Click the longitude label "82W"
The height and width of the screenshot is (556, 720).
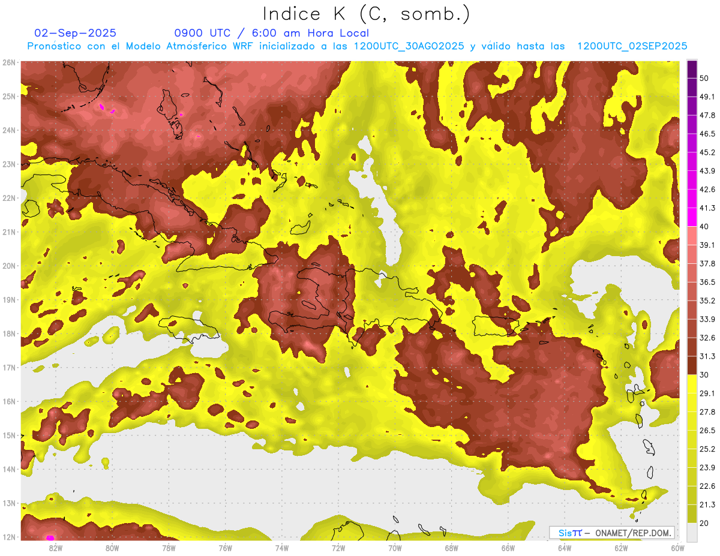56,548
